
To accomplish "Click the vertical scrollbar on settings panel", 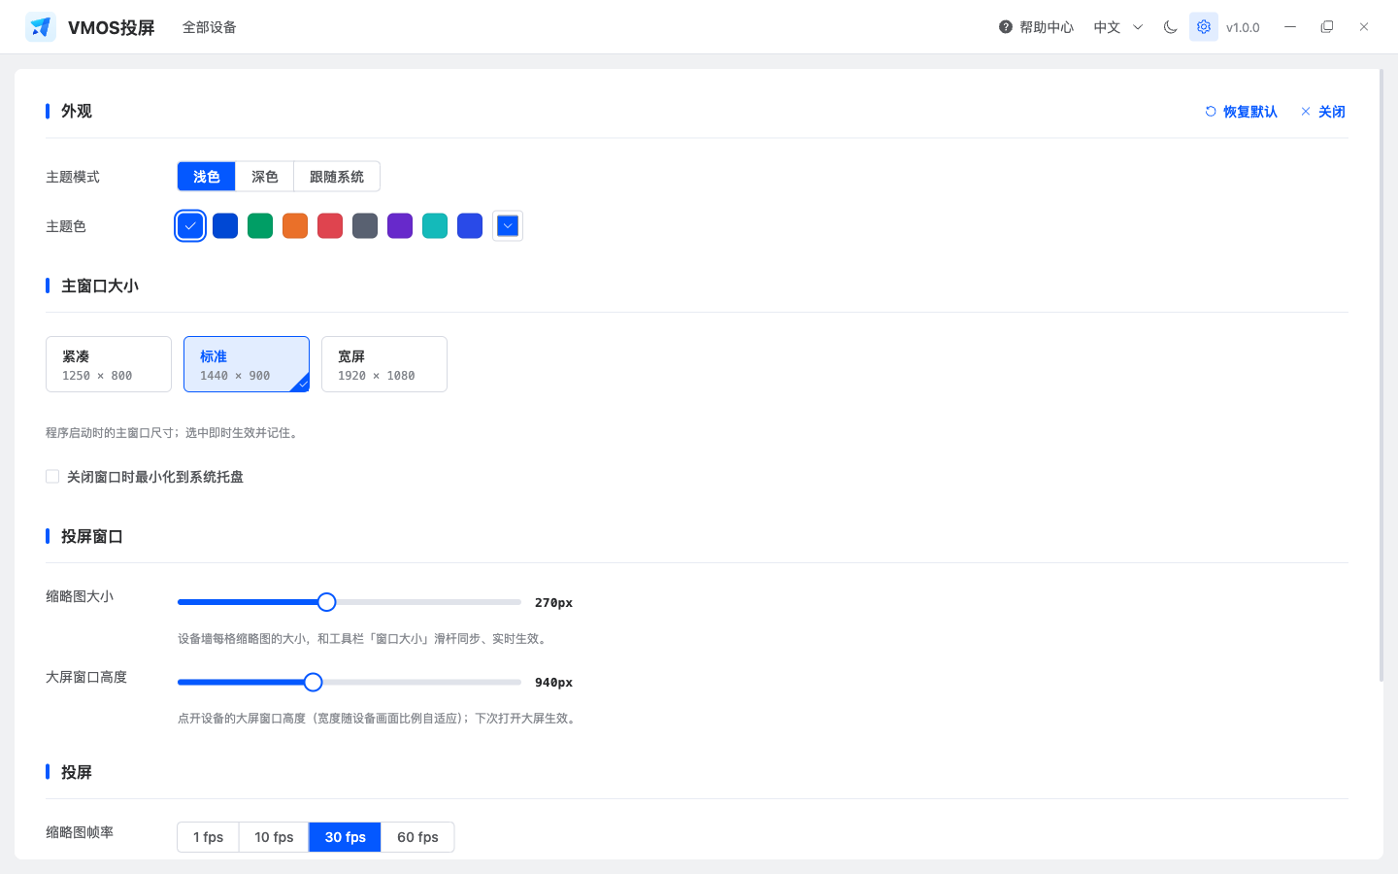I will pos(1381,375).
